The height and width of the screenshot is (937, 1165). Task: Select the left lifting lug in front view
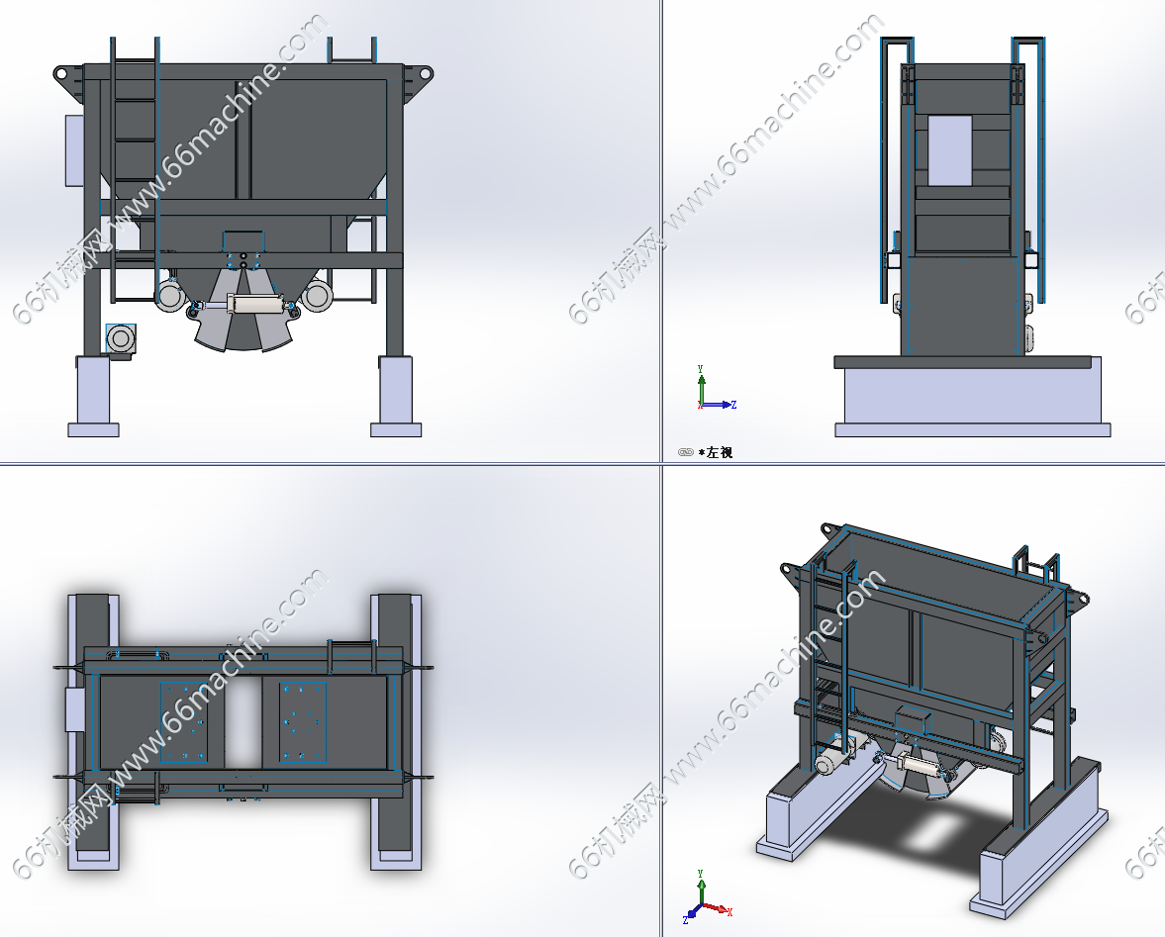[x=65, y=75]
